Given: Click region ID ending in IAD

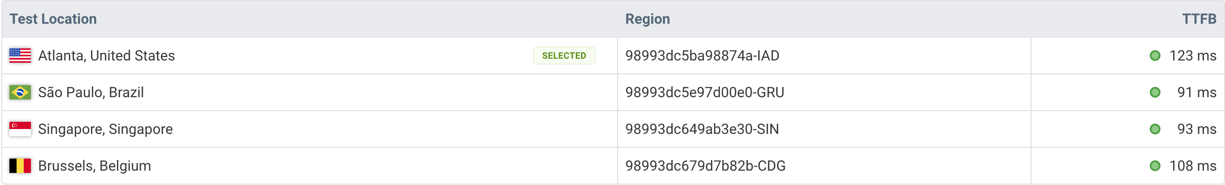Looking at the screenshot, I should (702, 56).
